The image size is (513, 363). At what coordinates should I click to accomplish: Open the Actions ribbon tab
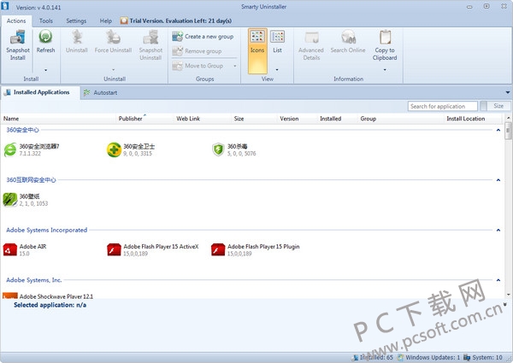pyautogui.click(x=16, y=20)
